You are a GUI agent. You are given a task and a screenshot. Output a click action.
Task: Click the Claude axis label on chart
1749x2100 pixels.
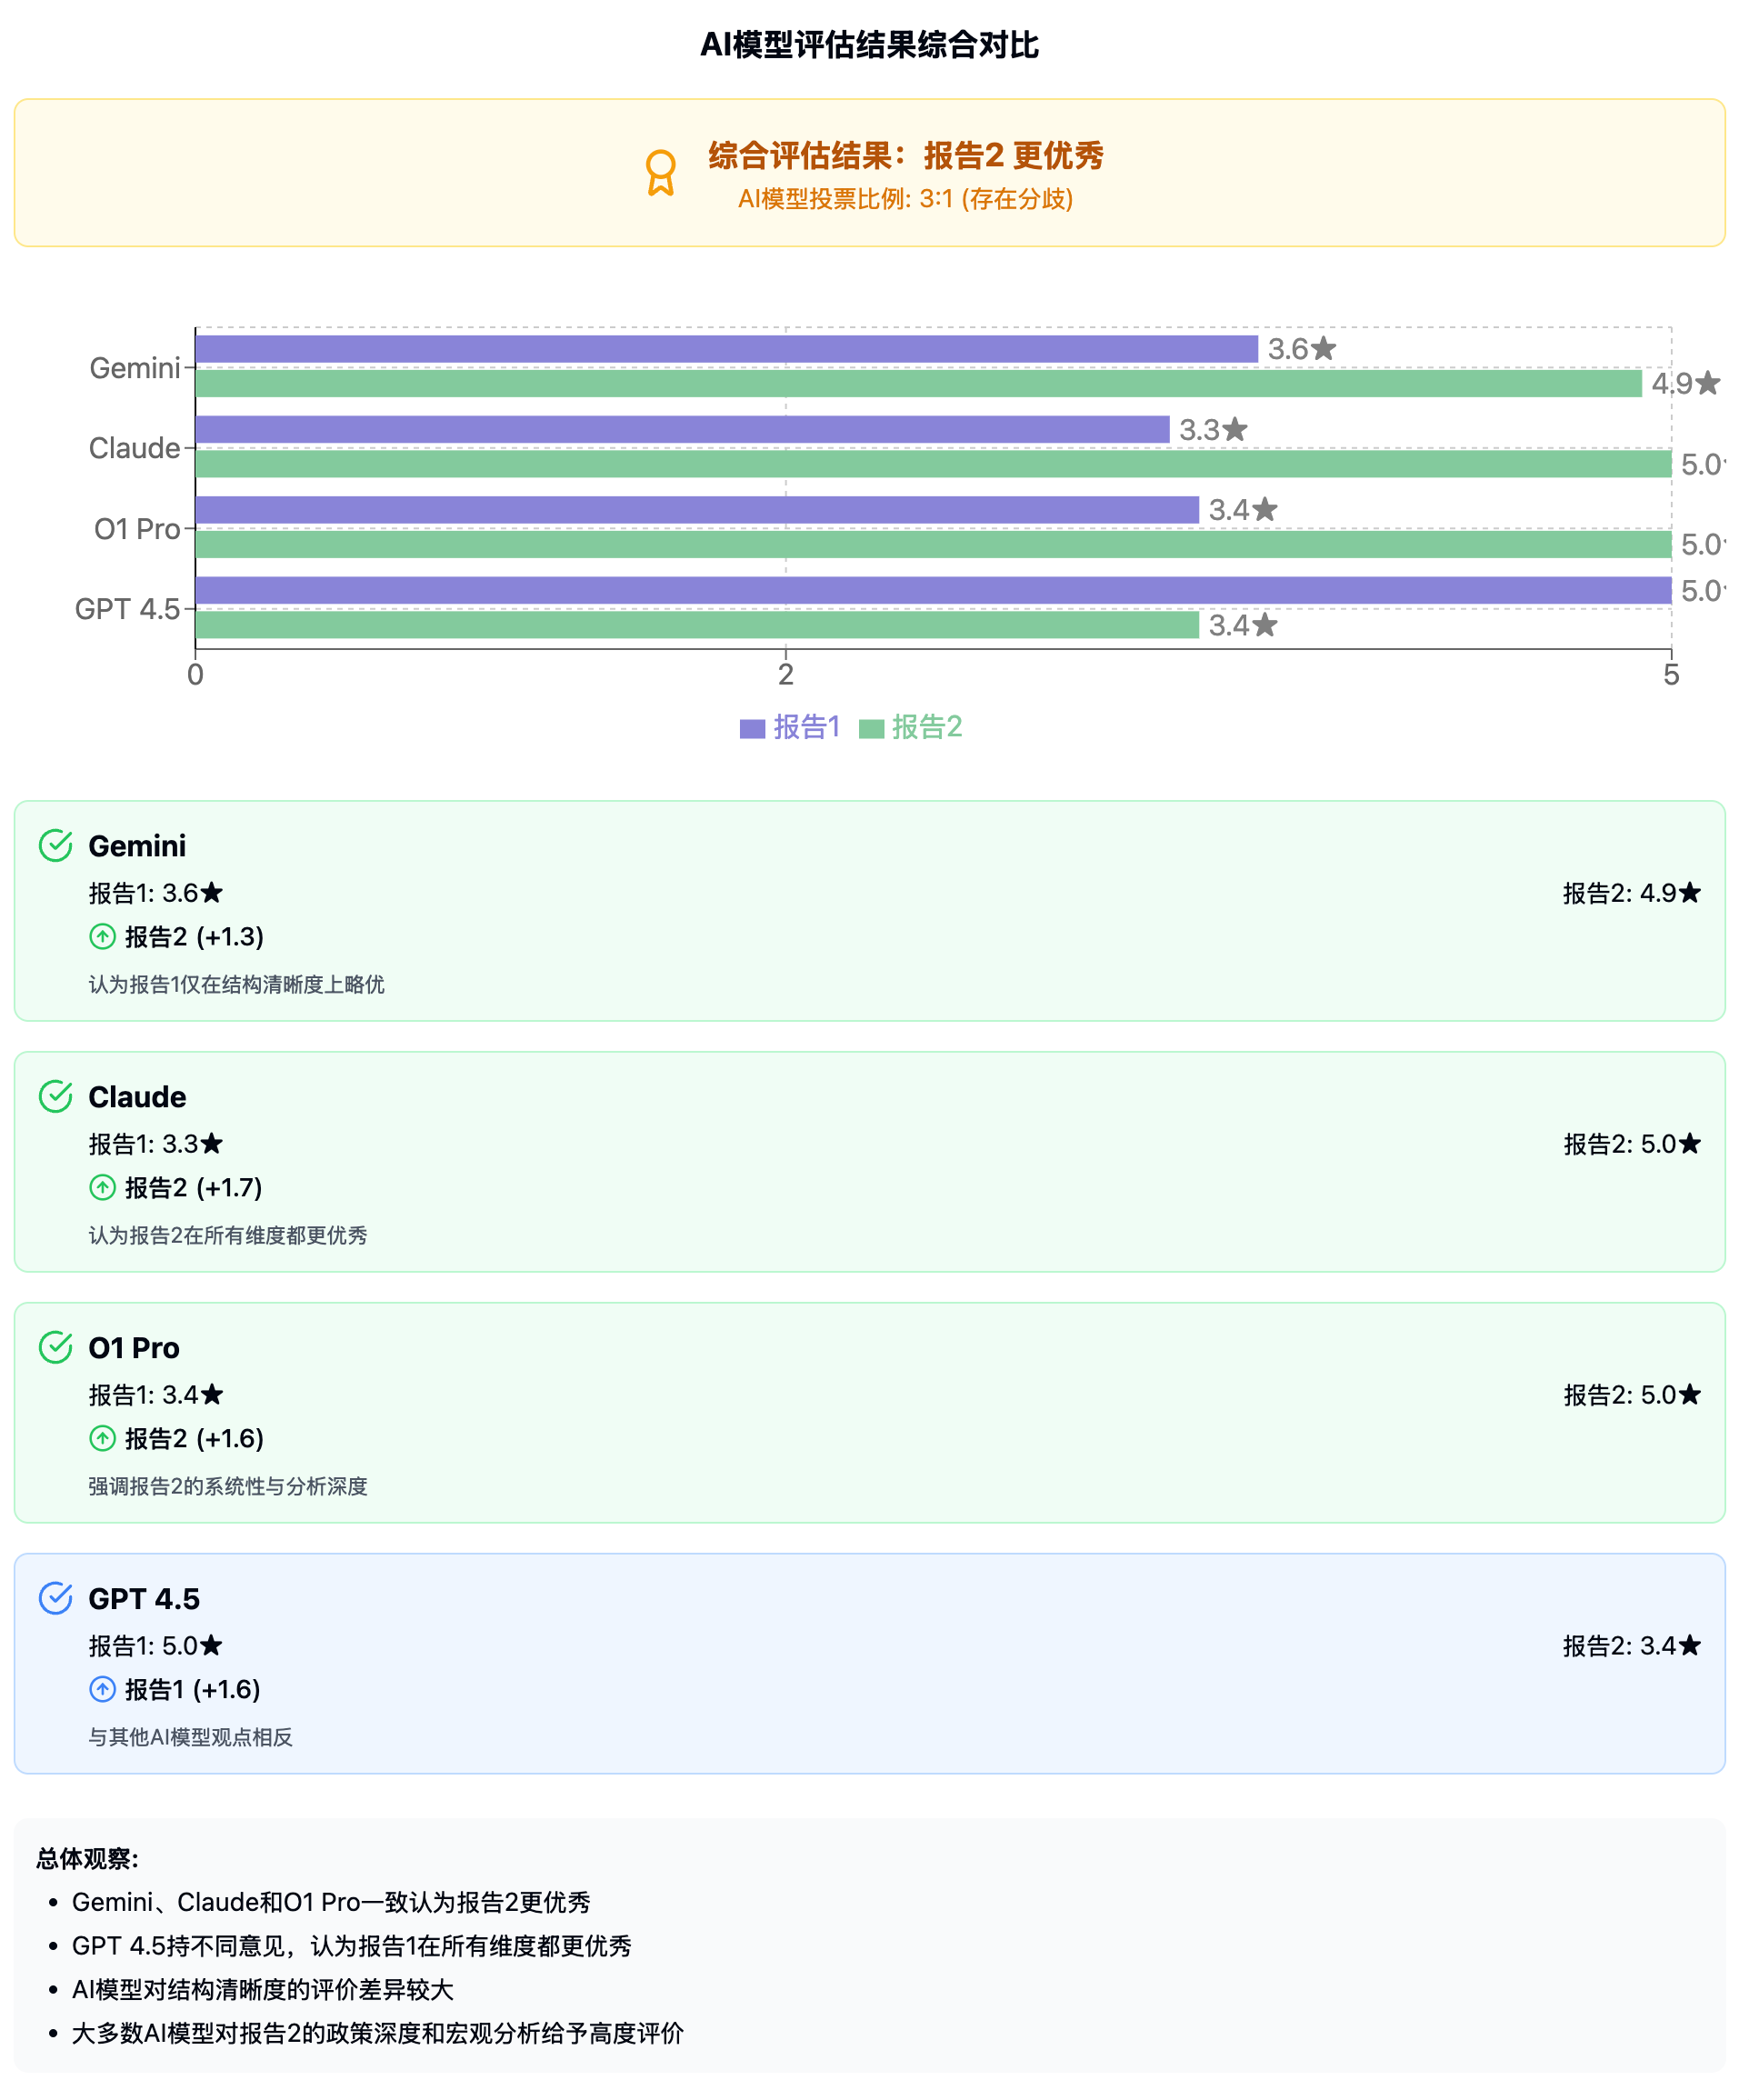(x=134, y=448)
